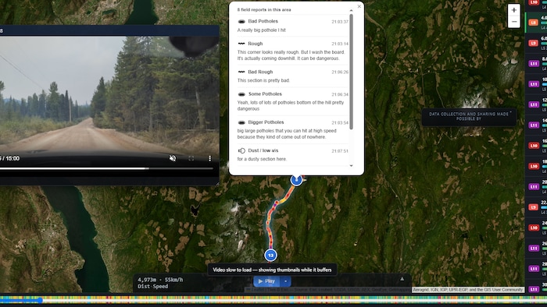Viewport: 547px width, 307px height.
Task: Open the Bad Potholes report title
Action: click(x=263, y=21)
